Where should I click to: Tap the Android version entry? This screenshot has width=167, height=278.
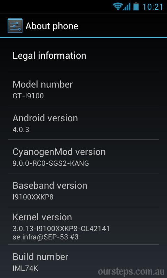tap(83, 123)
